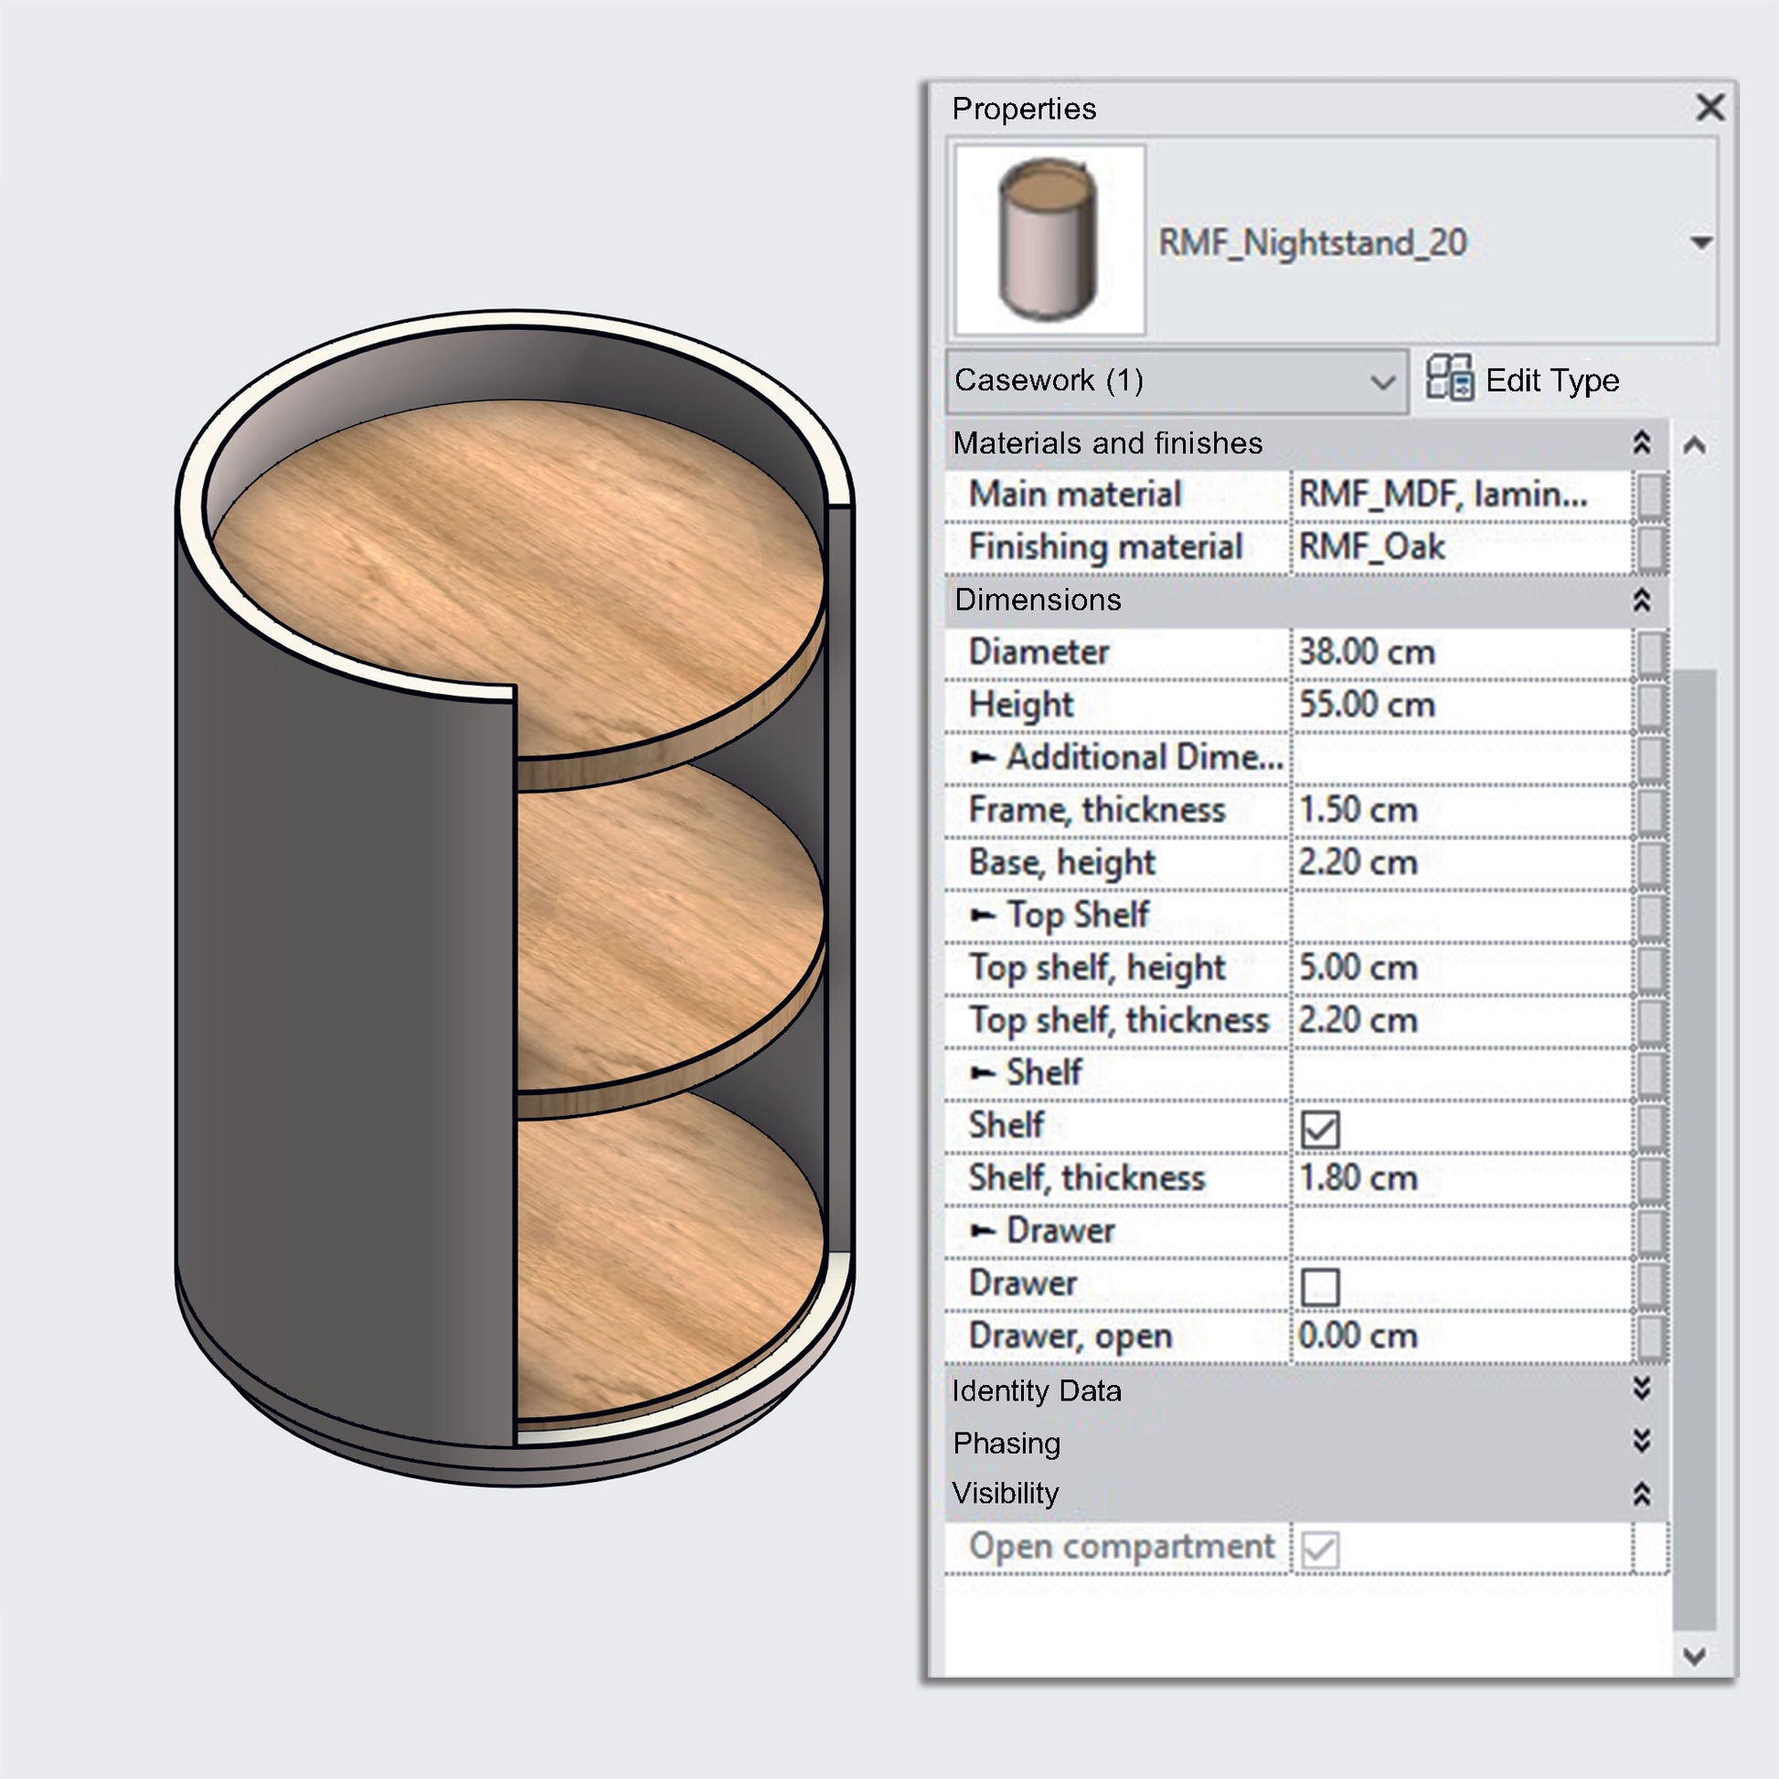Collapse the Visibility section

[x=1641, y=1493]
